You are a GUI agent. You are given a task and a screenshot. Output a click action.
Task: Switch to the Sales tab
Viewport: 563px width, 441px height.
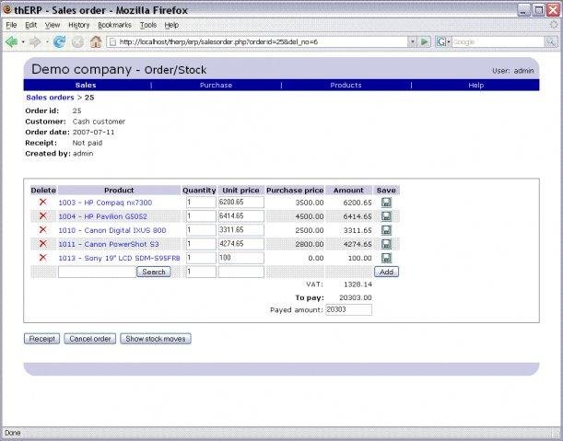(86, 85)
